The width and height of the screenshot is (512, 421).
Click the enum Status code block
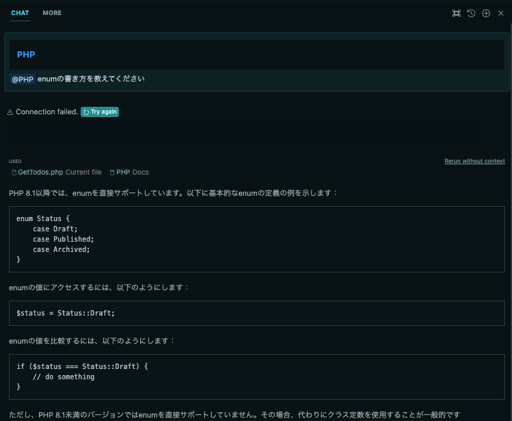coord(256,239)
